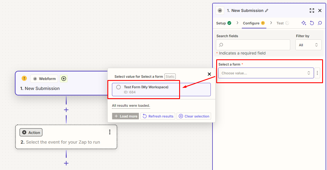Click the AI sparkle icon in panel
This screenshot has height=170, width=327.
[x=304, y=23]
